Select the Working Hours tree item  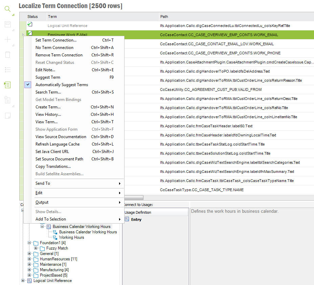tap(71, 237)
